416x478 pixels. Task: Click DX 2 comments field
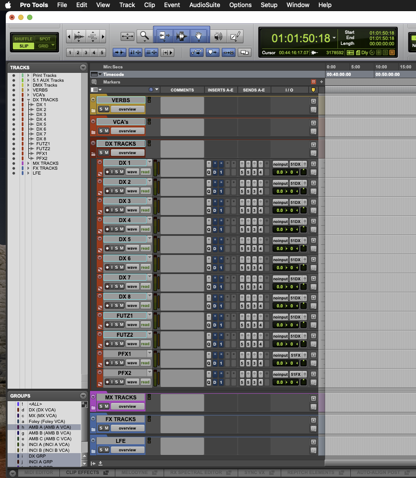[x=182, y=187]
